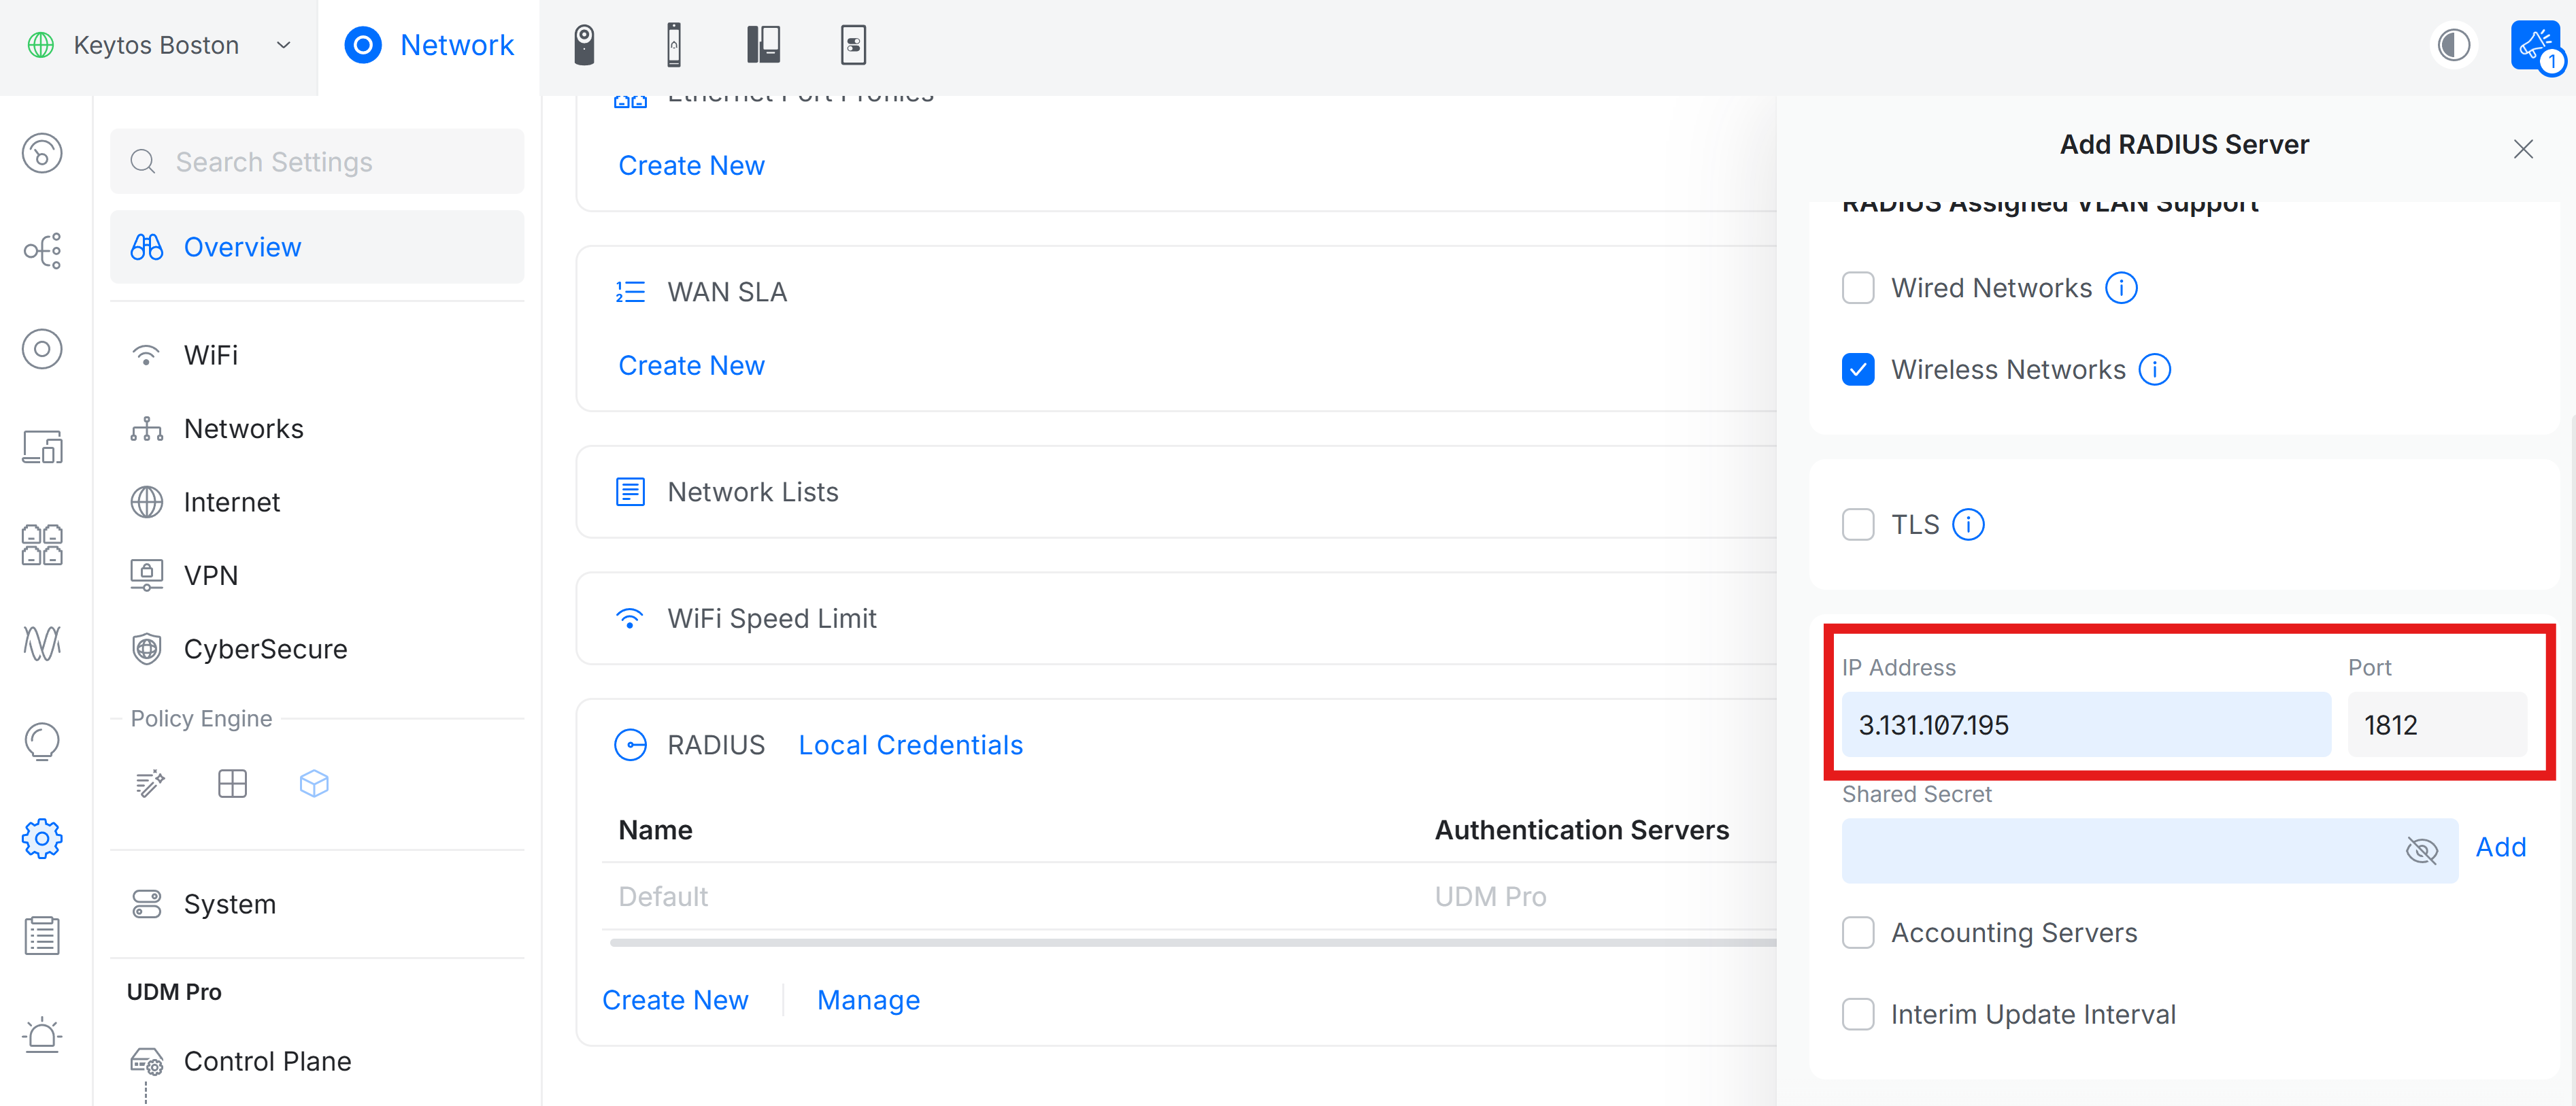The image size is (2576, 1106).
Task: Enable the TLS option
Action: coord(1858,524)
